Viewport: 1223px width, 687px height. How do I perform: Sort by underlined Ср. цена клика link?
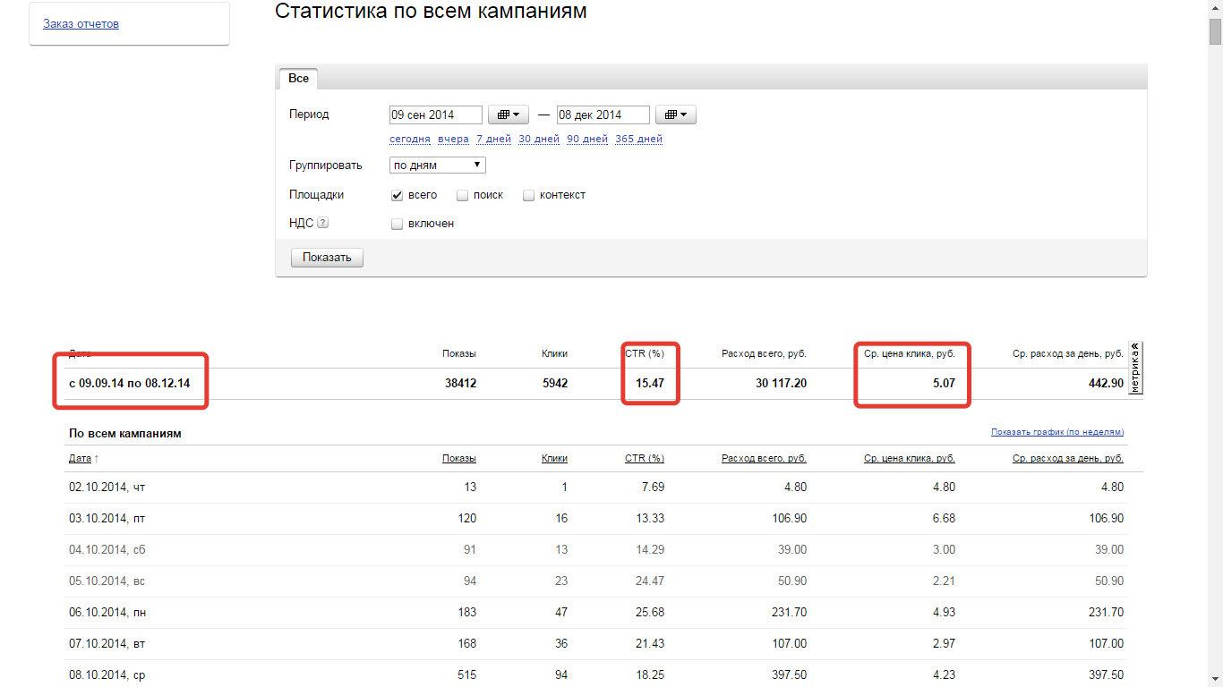click(910, 458)
